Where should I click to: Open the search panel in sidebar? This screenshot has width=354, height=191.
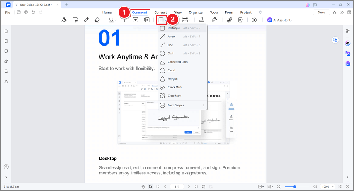coord(6,71)
